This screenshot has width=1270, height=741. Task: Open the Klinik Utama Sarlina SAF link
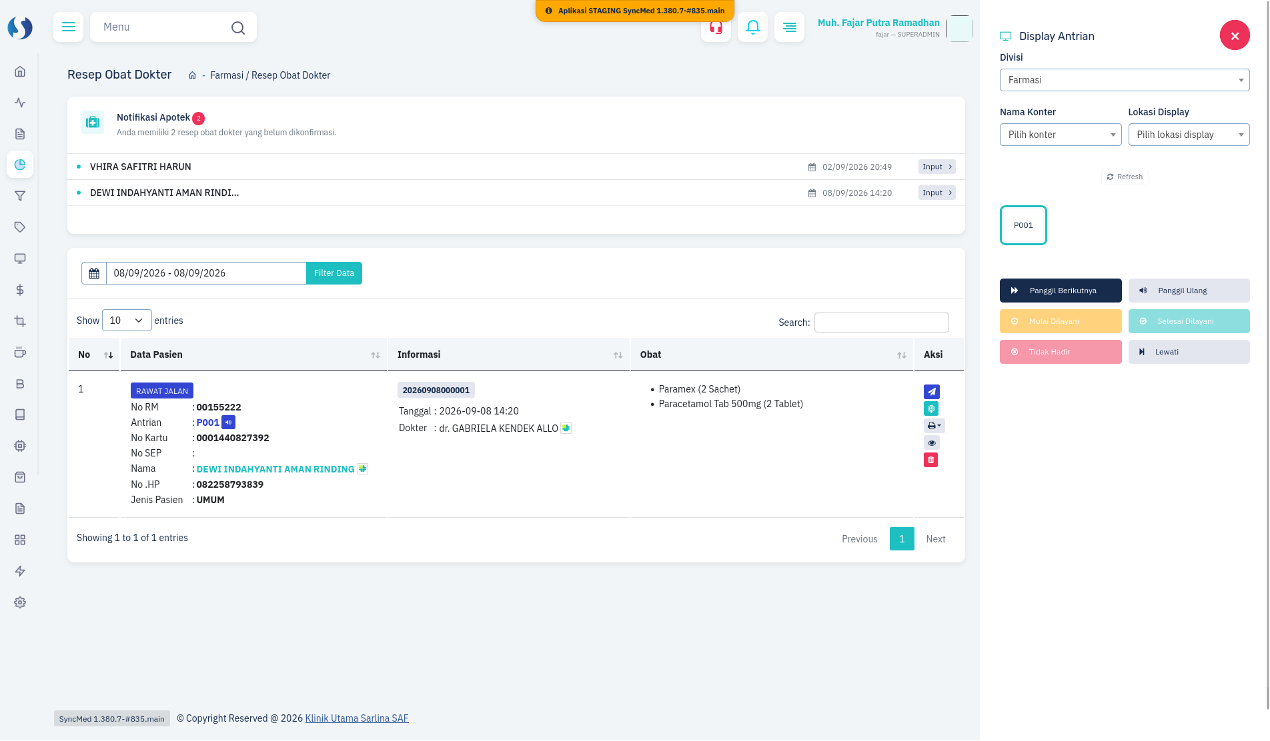click(x=357, y=718)
